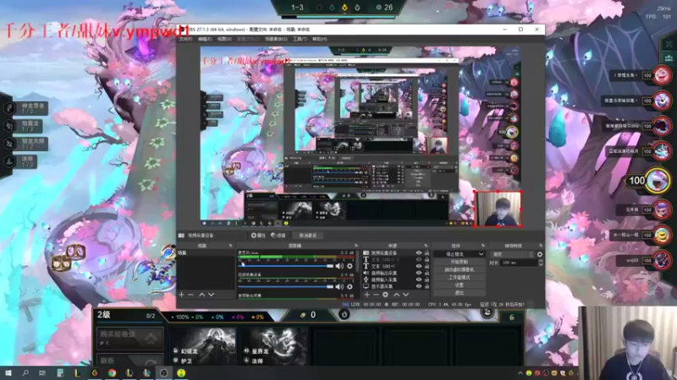Hide the 音频输入采集 source
Viewport: 677px width, 380px height.
418,280
